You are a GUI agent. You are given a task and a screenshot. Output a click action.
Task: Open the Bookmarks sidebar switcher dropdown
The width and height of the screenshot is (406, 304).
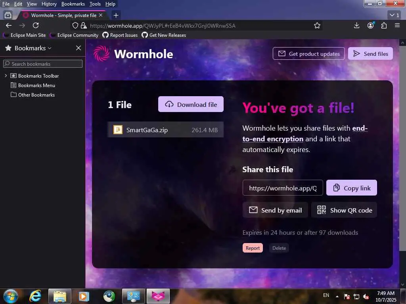33,48
